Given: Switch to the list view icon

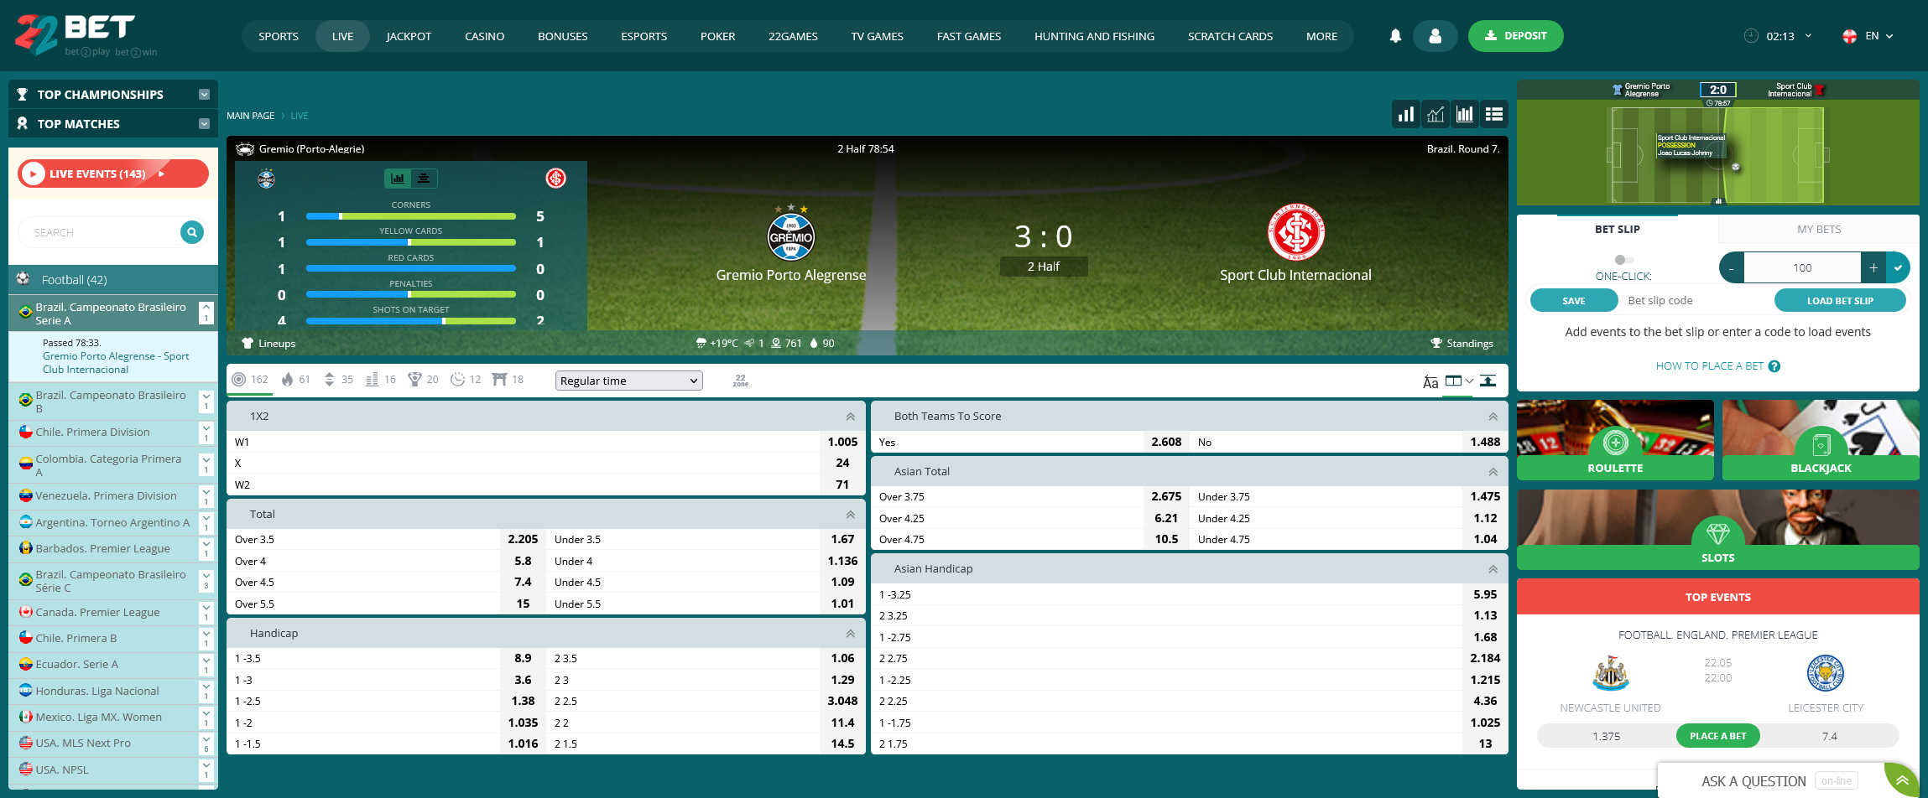Looking at the screenshot, I should tap(1494, 114).
